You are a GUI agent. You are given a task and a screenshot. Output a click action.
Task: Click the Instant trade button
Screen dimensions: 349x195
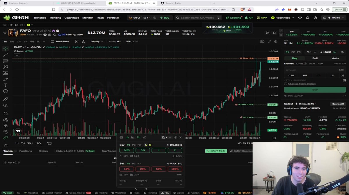click(216, 151)
